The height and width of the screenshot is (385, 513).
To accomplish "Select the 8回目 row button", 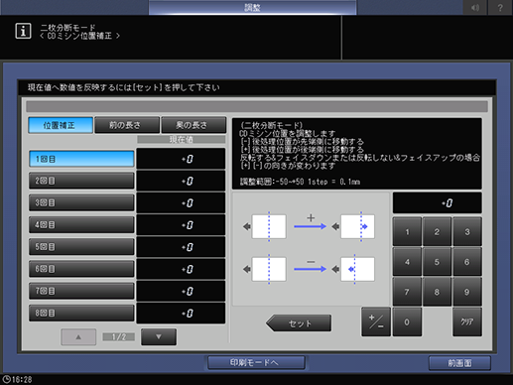I will pyautogui.click(x=81, y=313).
